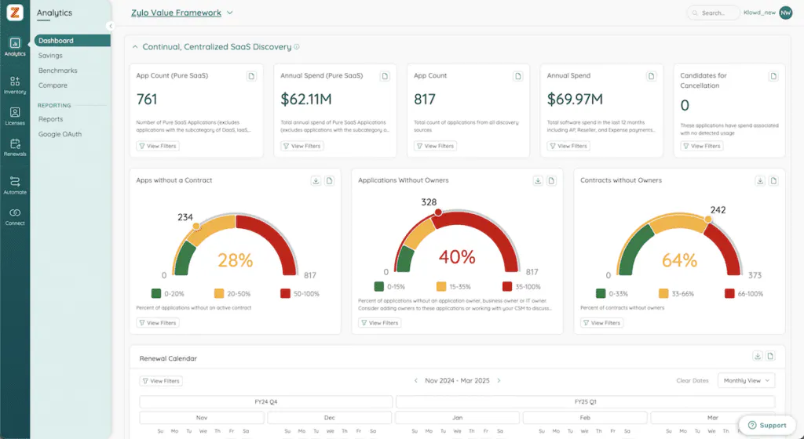This screenshot has height=439, width=804.
Task: Click View Filters on App Count (Pure SaaS) card
Action: pos(157,146)
